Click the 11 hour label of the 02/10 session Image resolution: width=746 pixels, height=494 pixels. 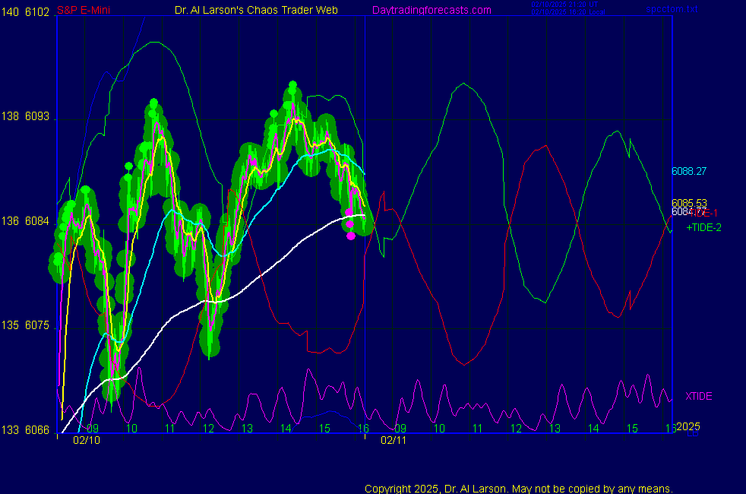click(170, 429)
